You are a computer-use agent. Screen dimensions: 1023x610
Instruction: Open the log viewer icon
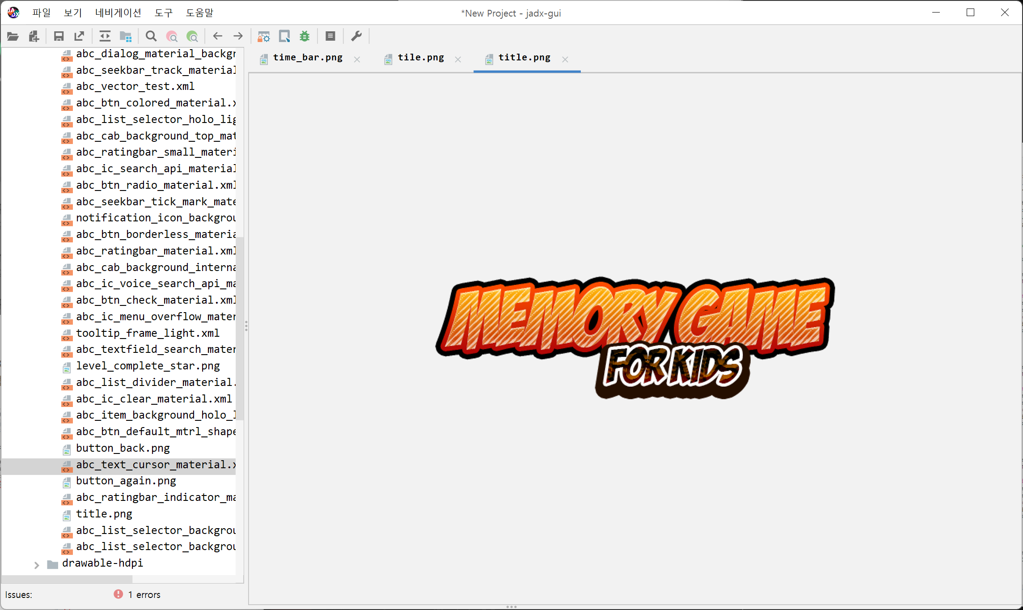[x=330, y=36]
